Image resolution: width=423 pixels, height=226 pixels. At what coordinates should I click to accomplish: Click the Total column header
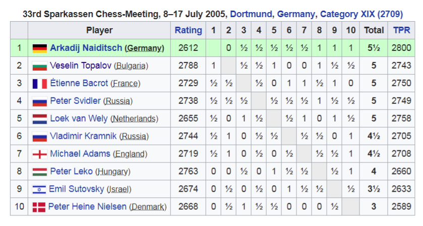pyautogui.click(x=374, y=30)
